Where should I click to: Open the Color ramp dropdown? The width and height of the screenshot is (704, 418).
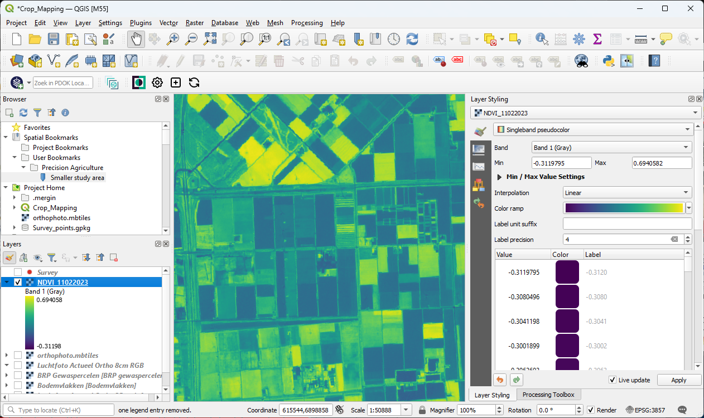(689, 208)
